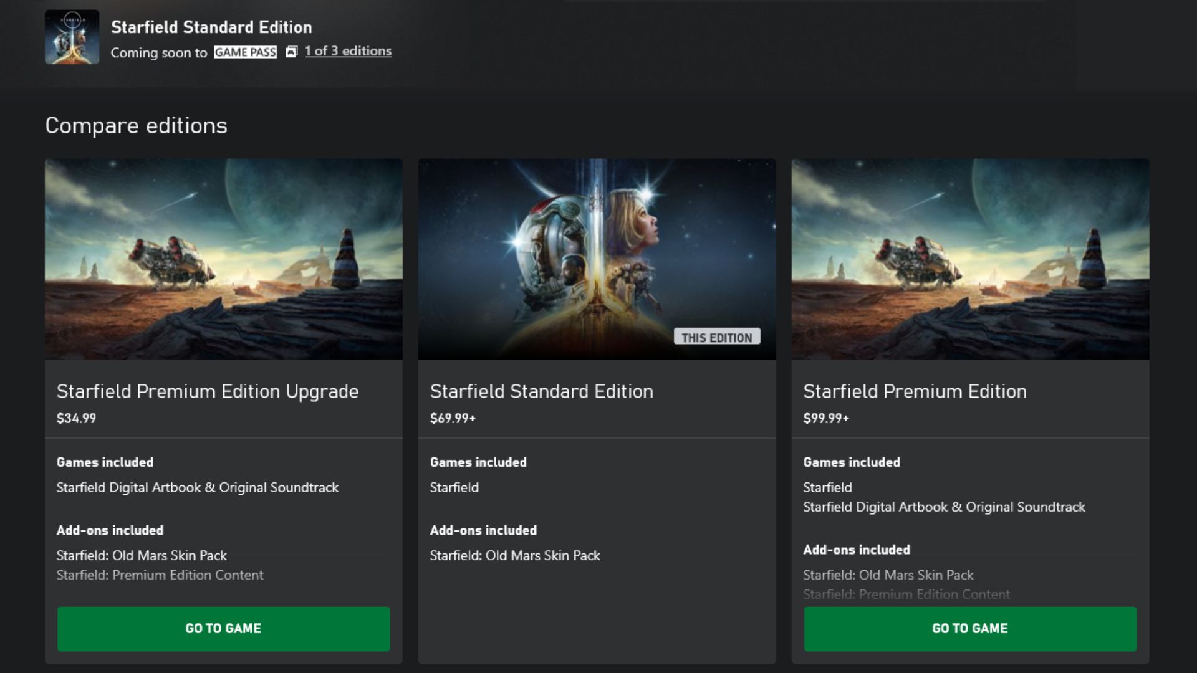The width and height of the screenshot is (1197, 673).
Task: Click 'Starfield Digital Artbook & Original Soundtrack' in Premium Edition card
Action: point(944,507)
